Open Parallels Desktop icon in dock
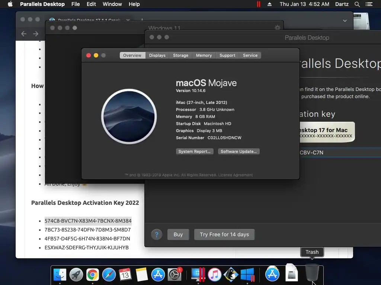The height and width of the screenshot is (285, 381). tap(198, 275)
